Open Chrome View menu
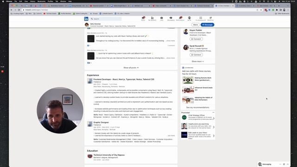Viewport: 297px width, 167px height. click(26, 1)
